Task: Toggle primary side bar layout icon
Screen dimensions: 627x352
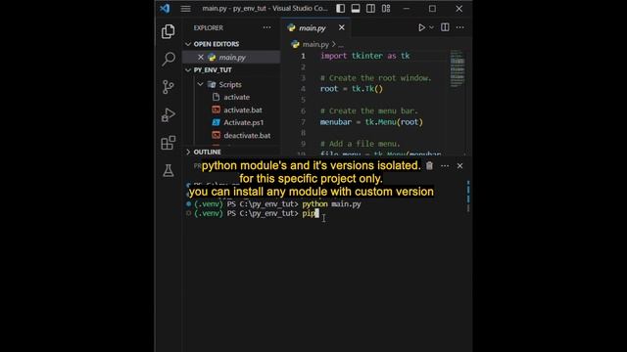Action: tap(340, 9)
